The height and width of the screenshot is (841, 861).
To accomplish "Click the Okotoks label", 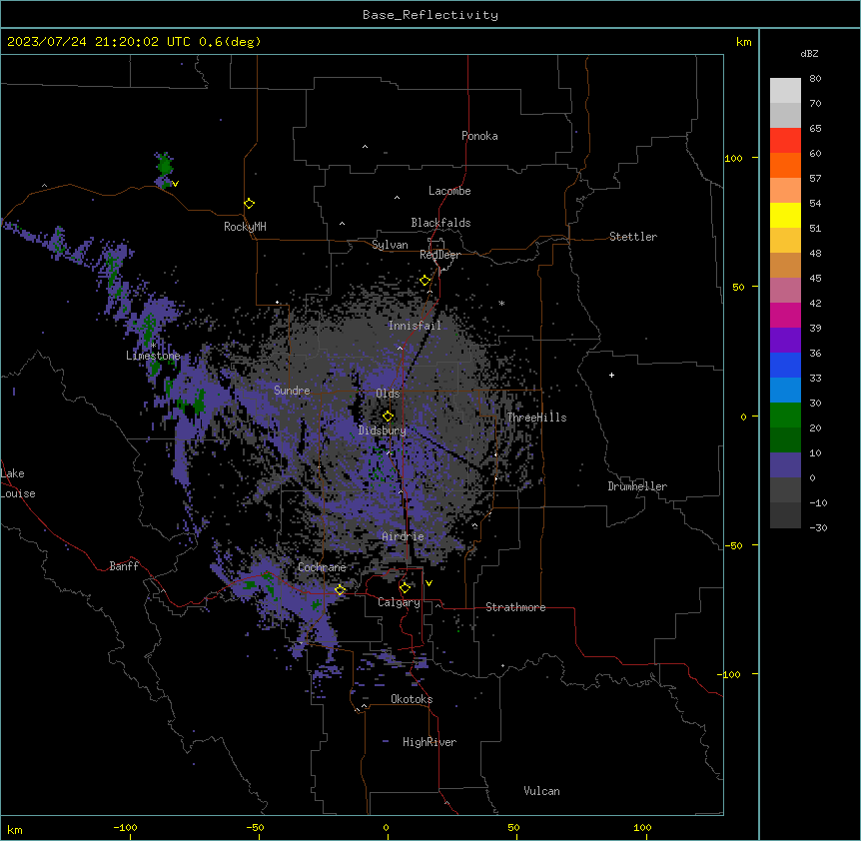I will [x=412, y=699].
